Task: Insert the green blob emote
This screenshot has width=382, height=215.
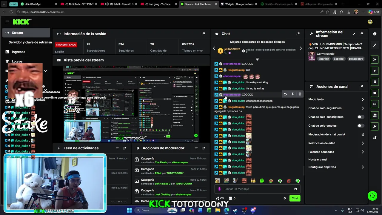Action: (262, 181)
